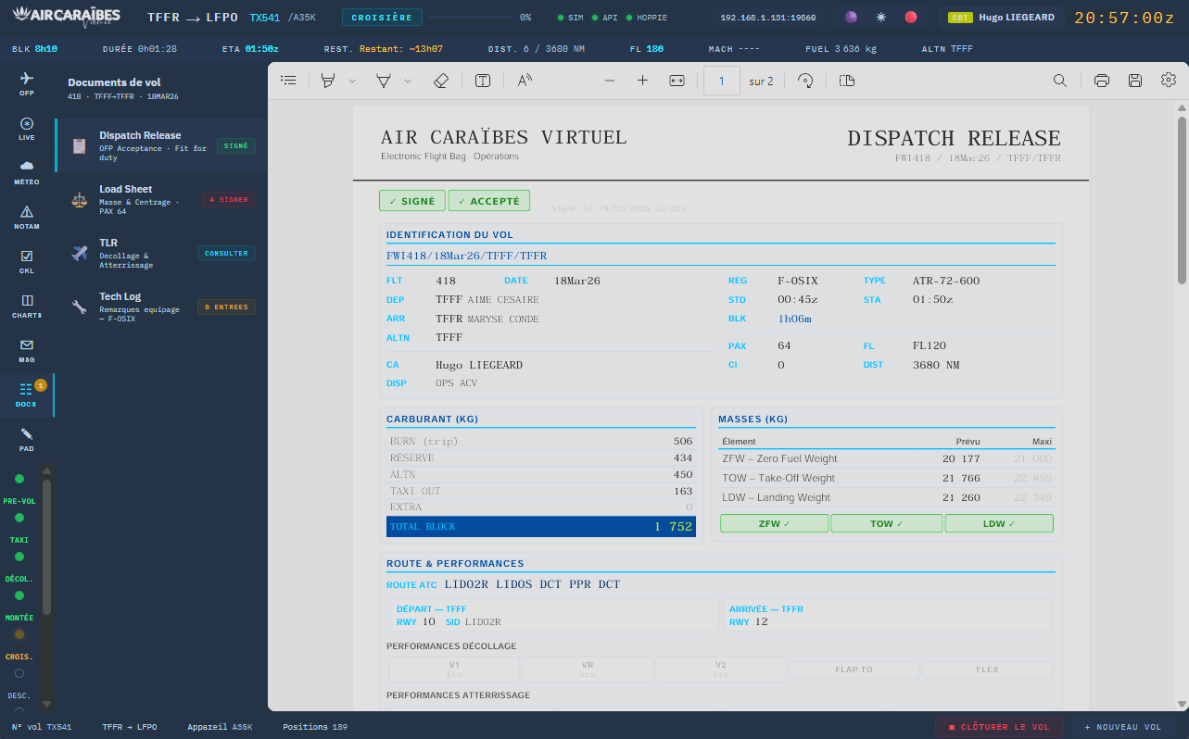Image resolution: width=1189 pixels, height=739 pixels.
Task: Toggle the PDF viewer sidebar panel
Action: (x=289, y=81)
